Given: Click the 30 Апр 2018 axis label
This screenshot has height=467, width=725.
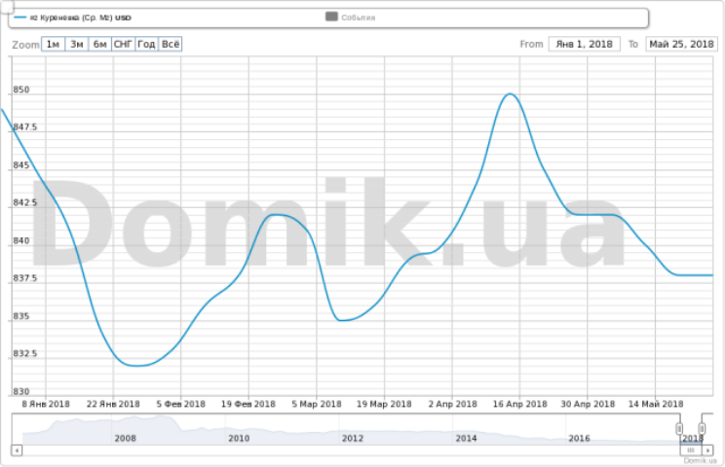Looking at the screenshot, I should tap(588, 404).
